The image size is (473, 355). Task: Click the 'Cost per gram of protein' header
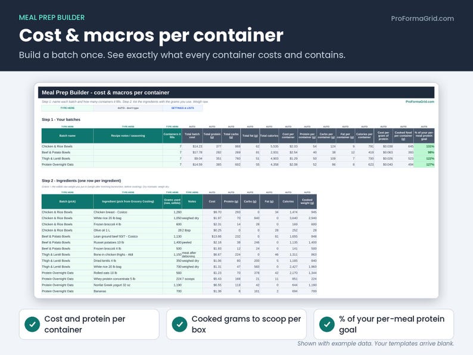[384, 136]
